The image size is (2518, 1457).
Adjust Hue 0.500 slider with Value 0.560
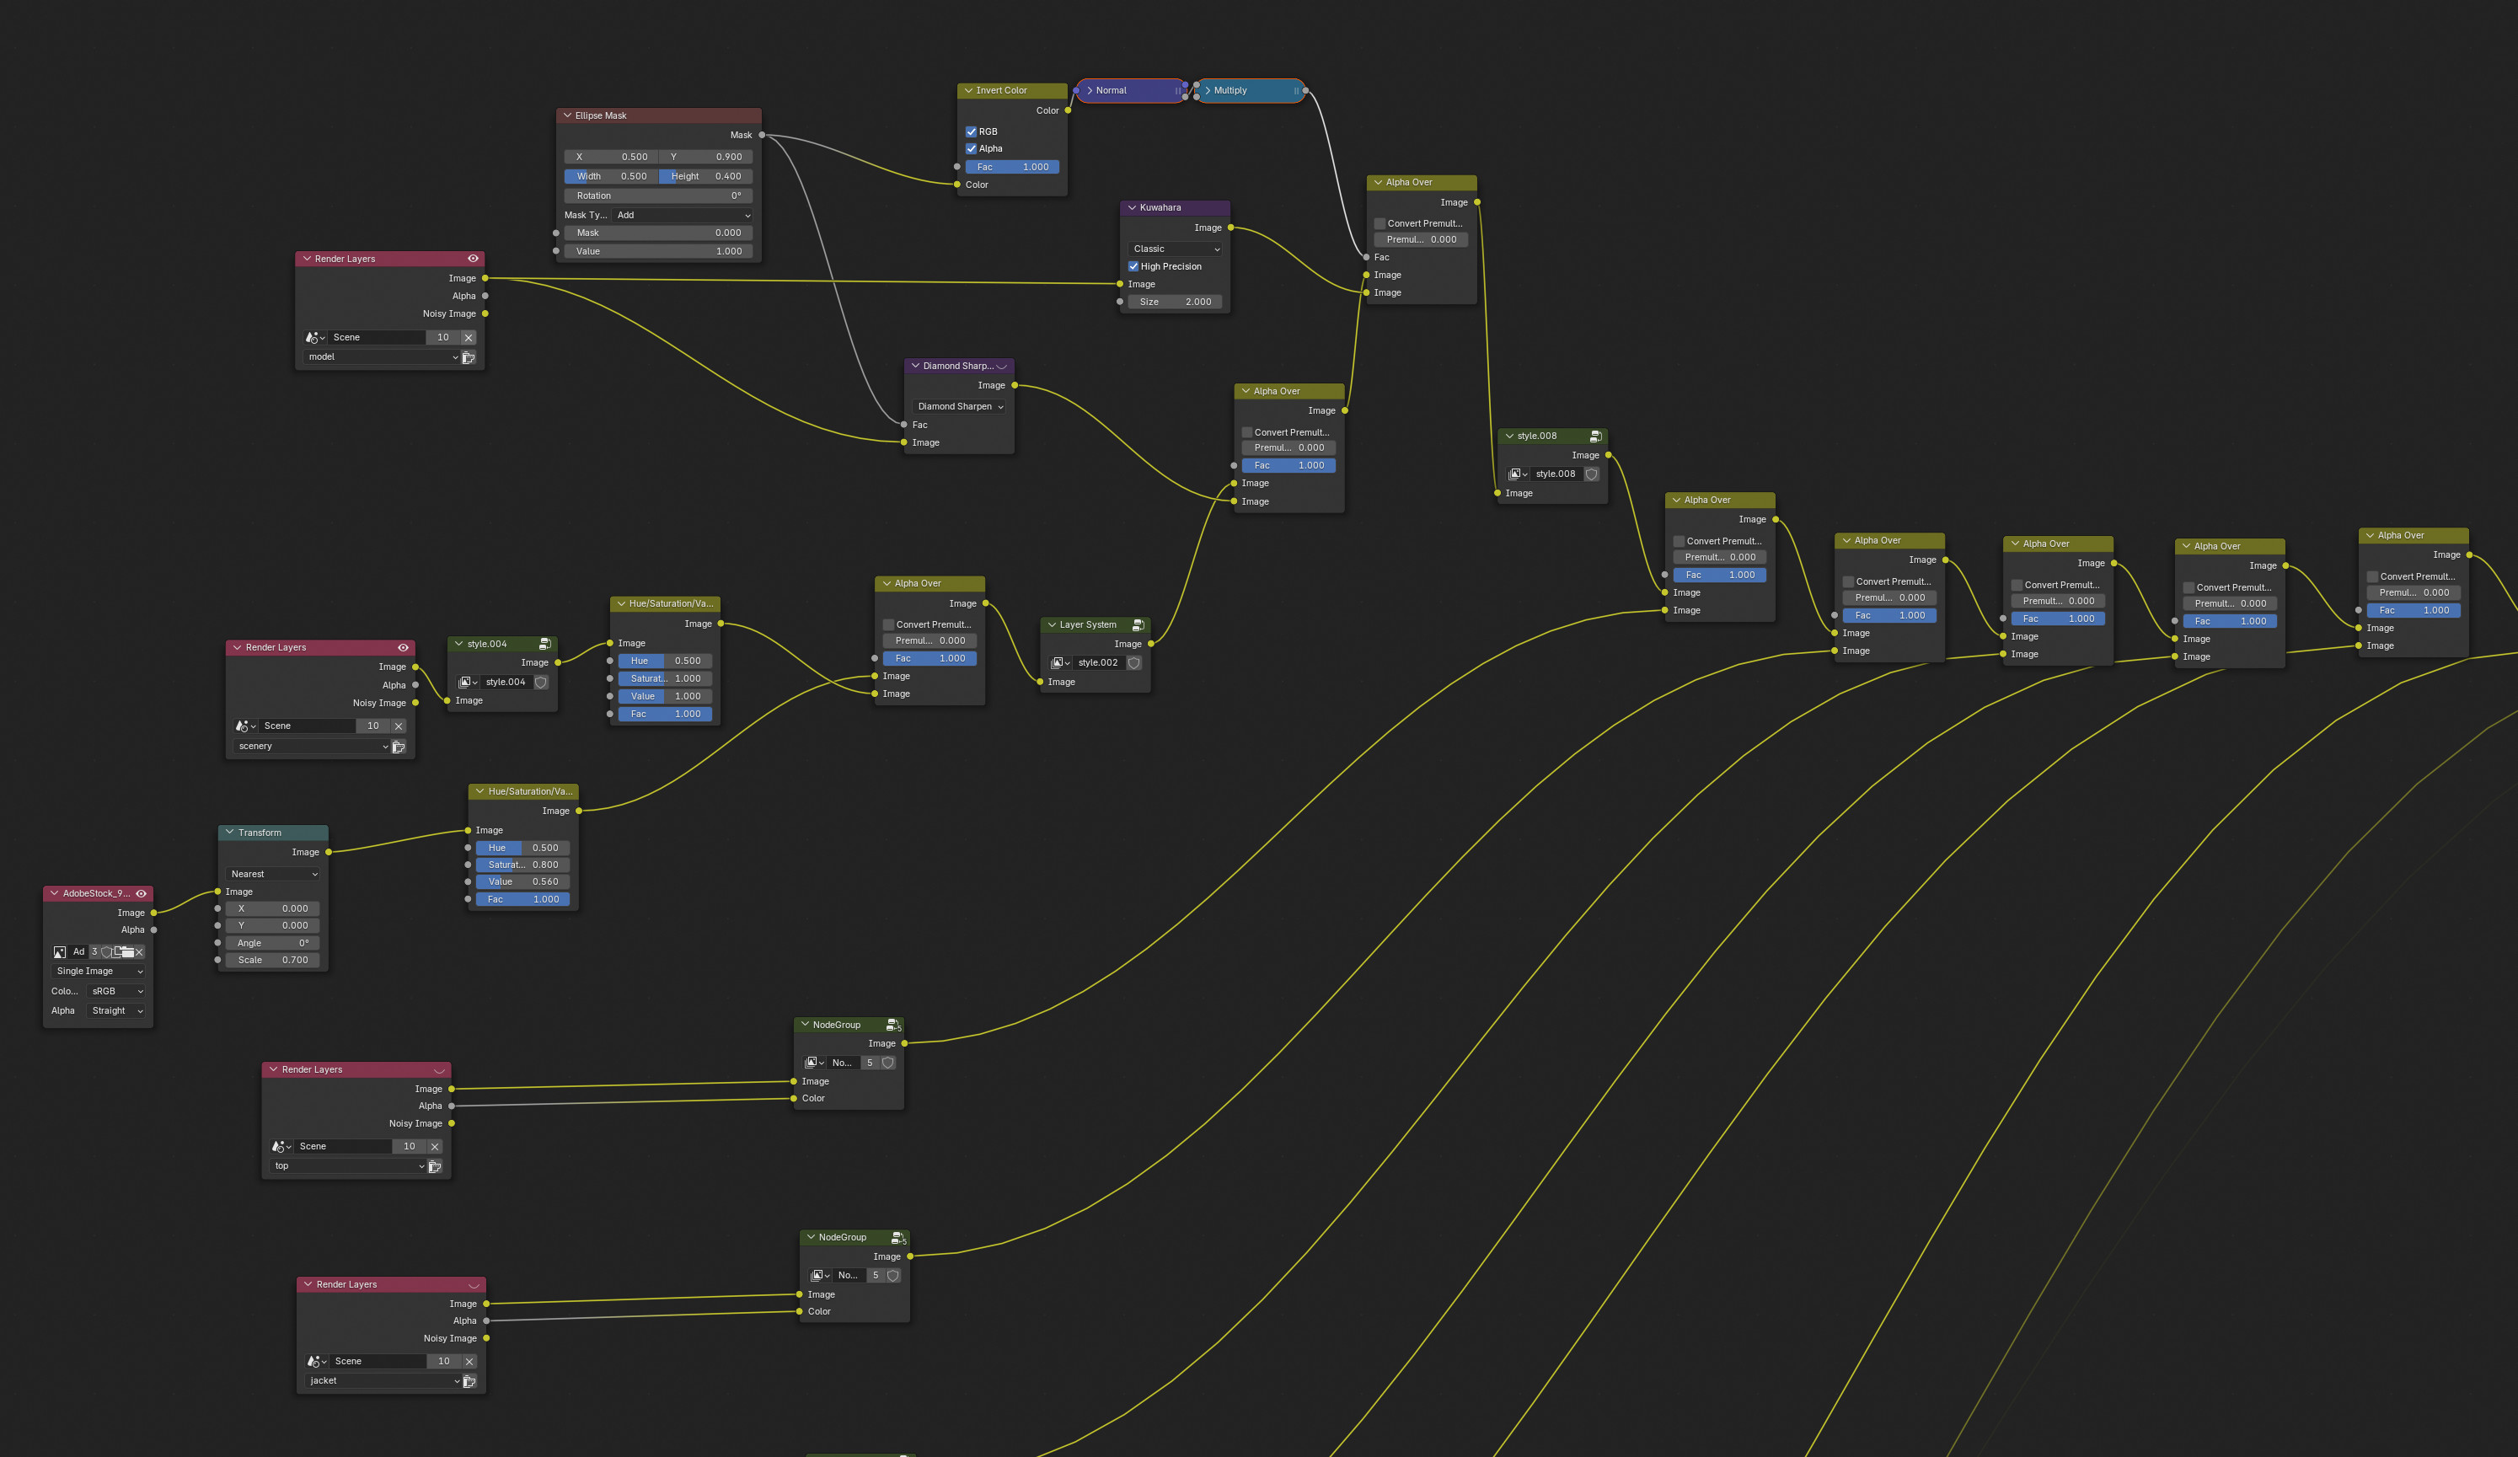point(522,849)
